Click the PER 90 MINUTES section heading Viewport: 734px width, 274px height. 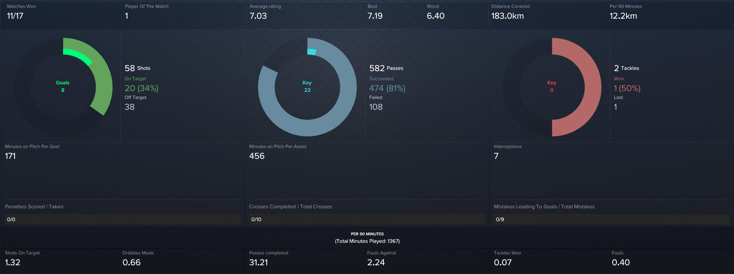point(367,234)
